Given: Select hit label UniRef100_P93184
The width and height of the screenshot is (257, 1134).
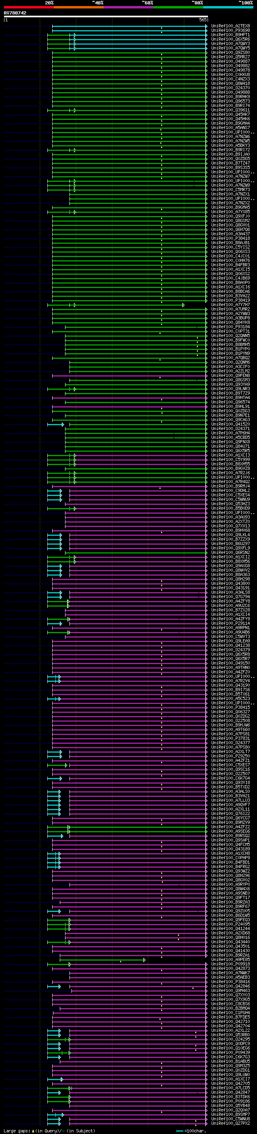Looking at the screenshot, I should [230, 327].
